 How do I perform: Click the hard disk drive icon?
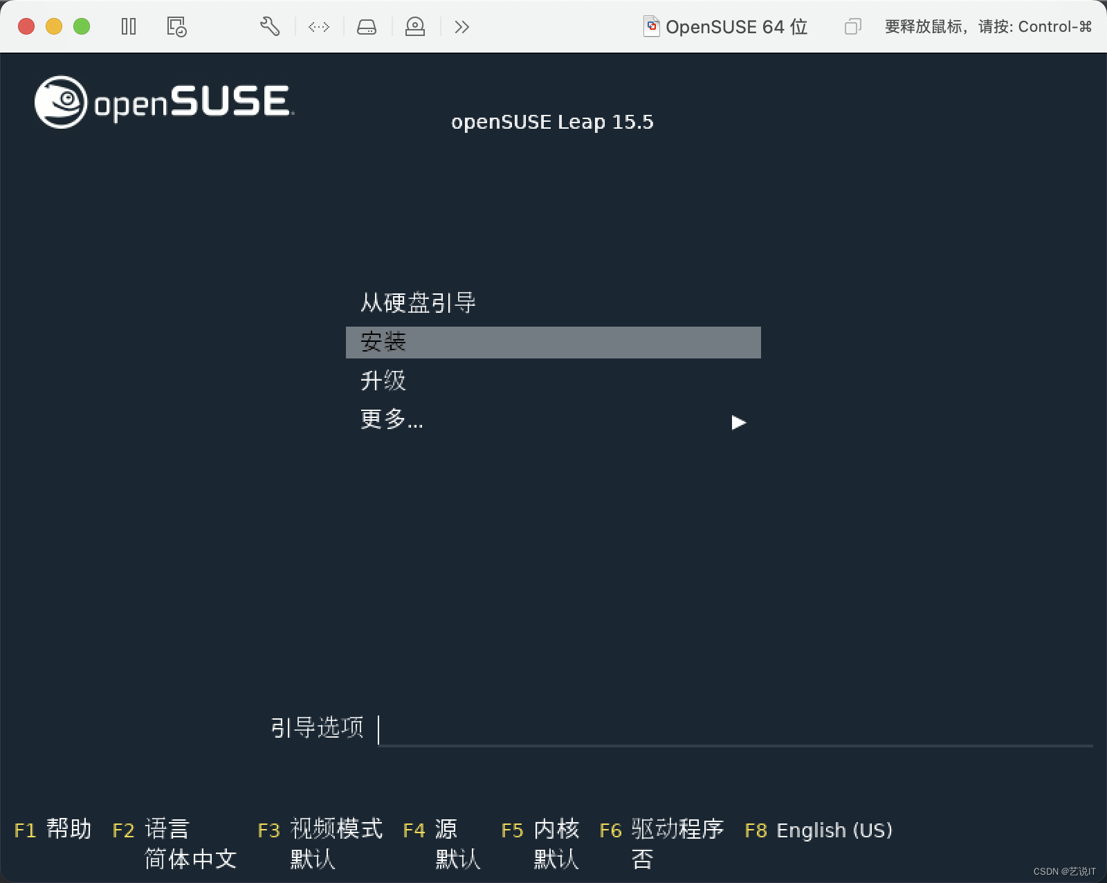tap(367, 27)
